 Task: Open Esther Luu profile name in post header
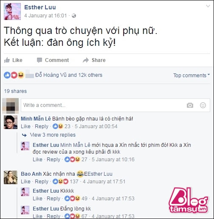coord(40,7)
